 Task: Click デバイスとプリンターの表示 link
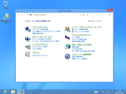pyautogui.click(x=40, y=47)
